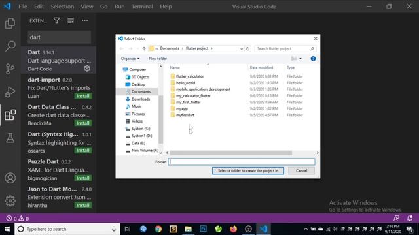
Task: Open the Testing flask icon
Action: pyautogui.click(x=10, y=138)
